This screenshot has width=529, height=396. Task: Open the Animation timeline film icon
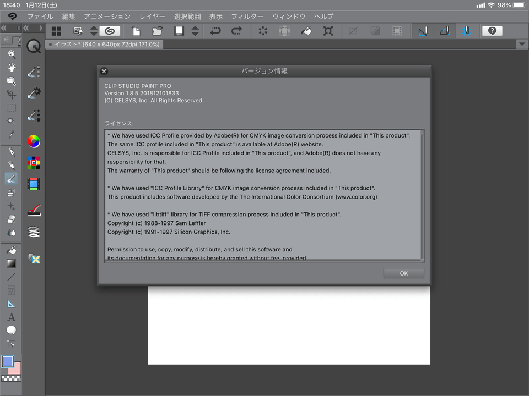click(x=34, y=184)
